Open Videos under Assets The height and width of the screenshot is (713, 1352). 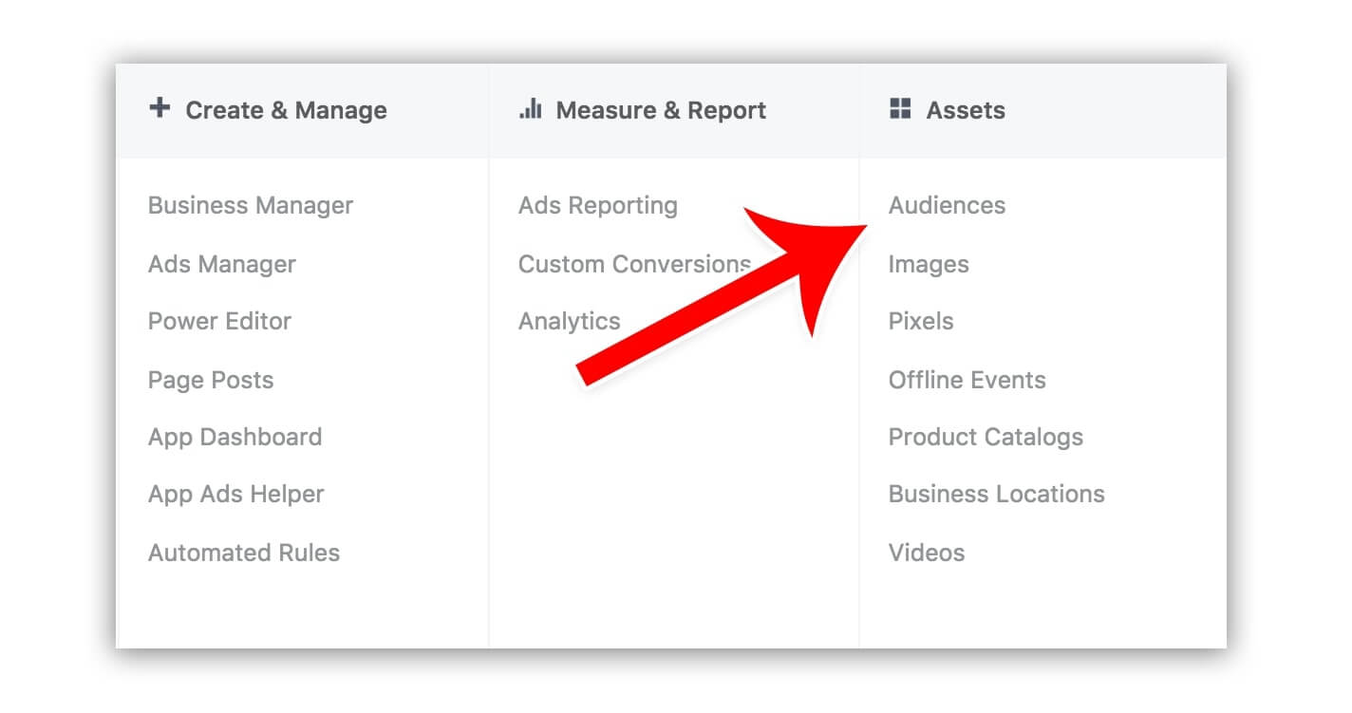(927, 553)
